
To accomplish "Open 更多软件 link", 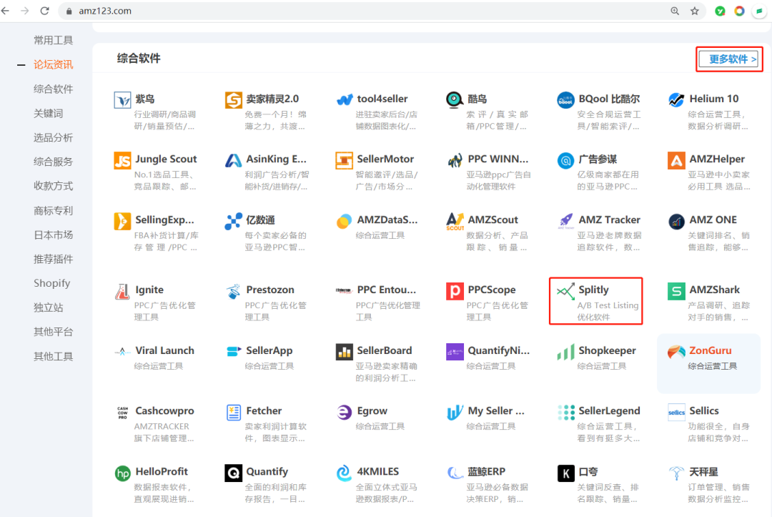I will (x=730, y=59).
